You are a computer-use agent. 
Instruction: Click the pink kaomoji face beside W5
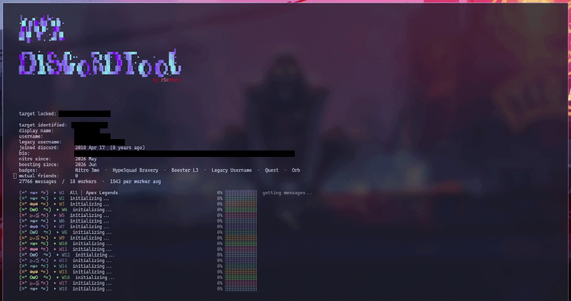34,215
